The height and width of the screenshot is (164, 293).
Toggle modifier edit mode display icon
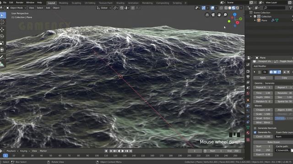pyautogui.click(x=279, y=72)
